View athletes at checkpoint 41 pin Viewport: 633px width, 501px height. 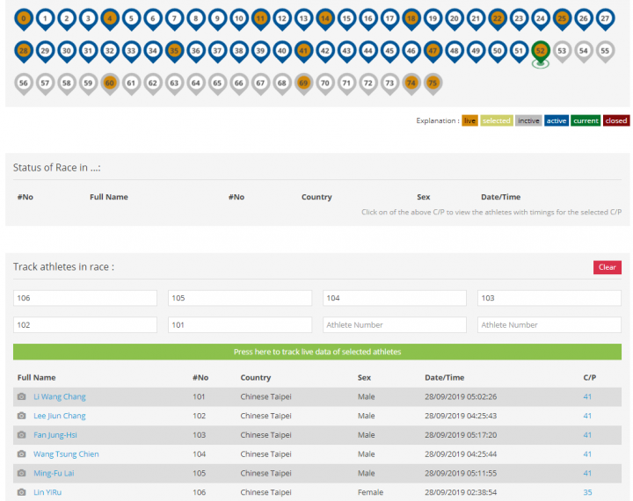303,51
